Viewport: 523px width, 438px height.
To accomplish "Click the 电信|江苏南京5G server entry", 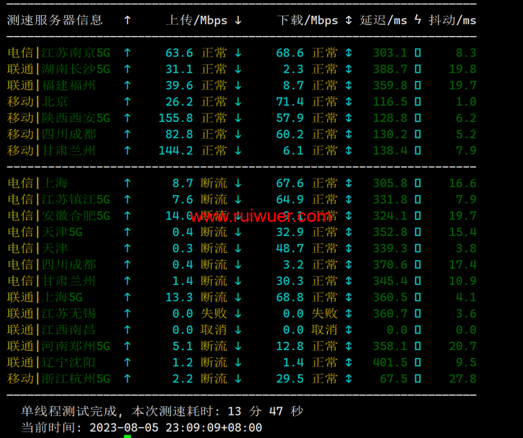I will click(59, 53).
